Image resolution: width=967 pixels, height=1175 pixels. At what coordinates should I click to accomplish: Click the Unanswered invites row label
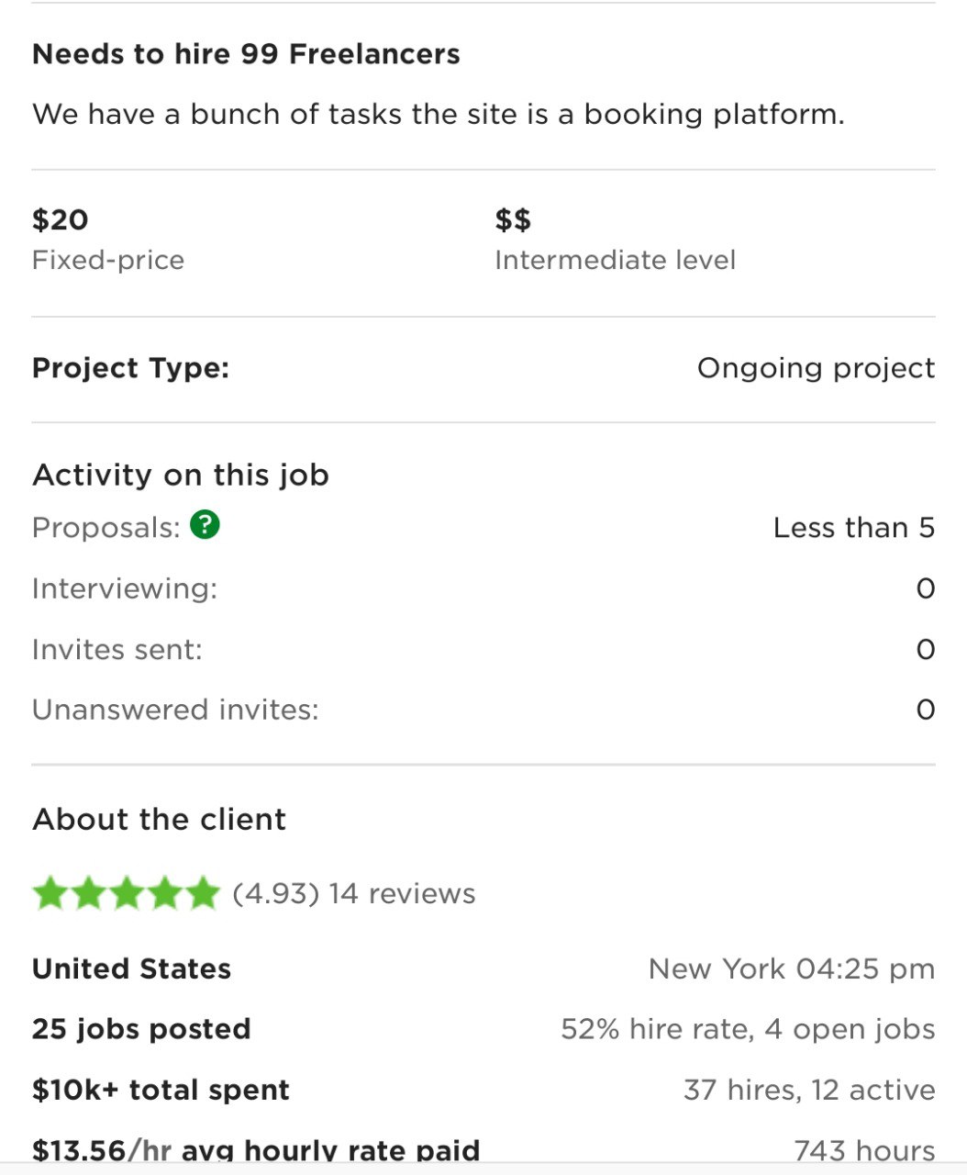point(175,710)
